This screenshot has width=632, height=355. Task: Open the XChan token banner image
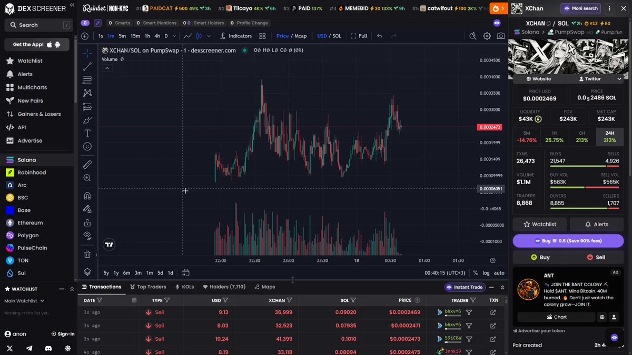568,56
